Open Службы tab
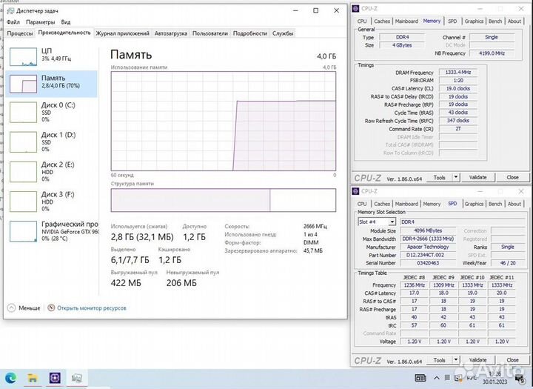 coord(283,33)
